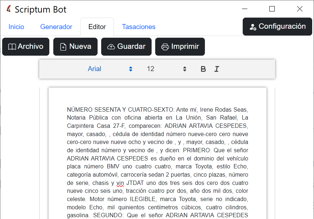Screen dimensions: 314x219
Task: Create a new document with Nueva
Action: tap(75, 47)
